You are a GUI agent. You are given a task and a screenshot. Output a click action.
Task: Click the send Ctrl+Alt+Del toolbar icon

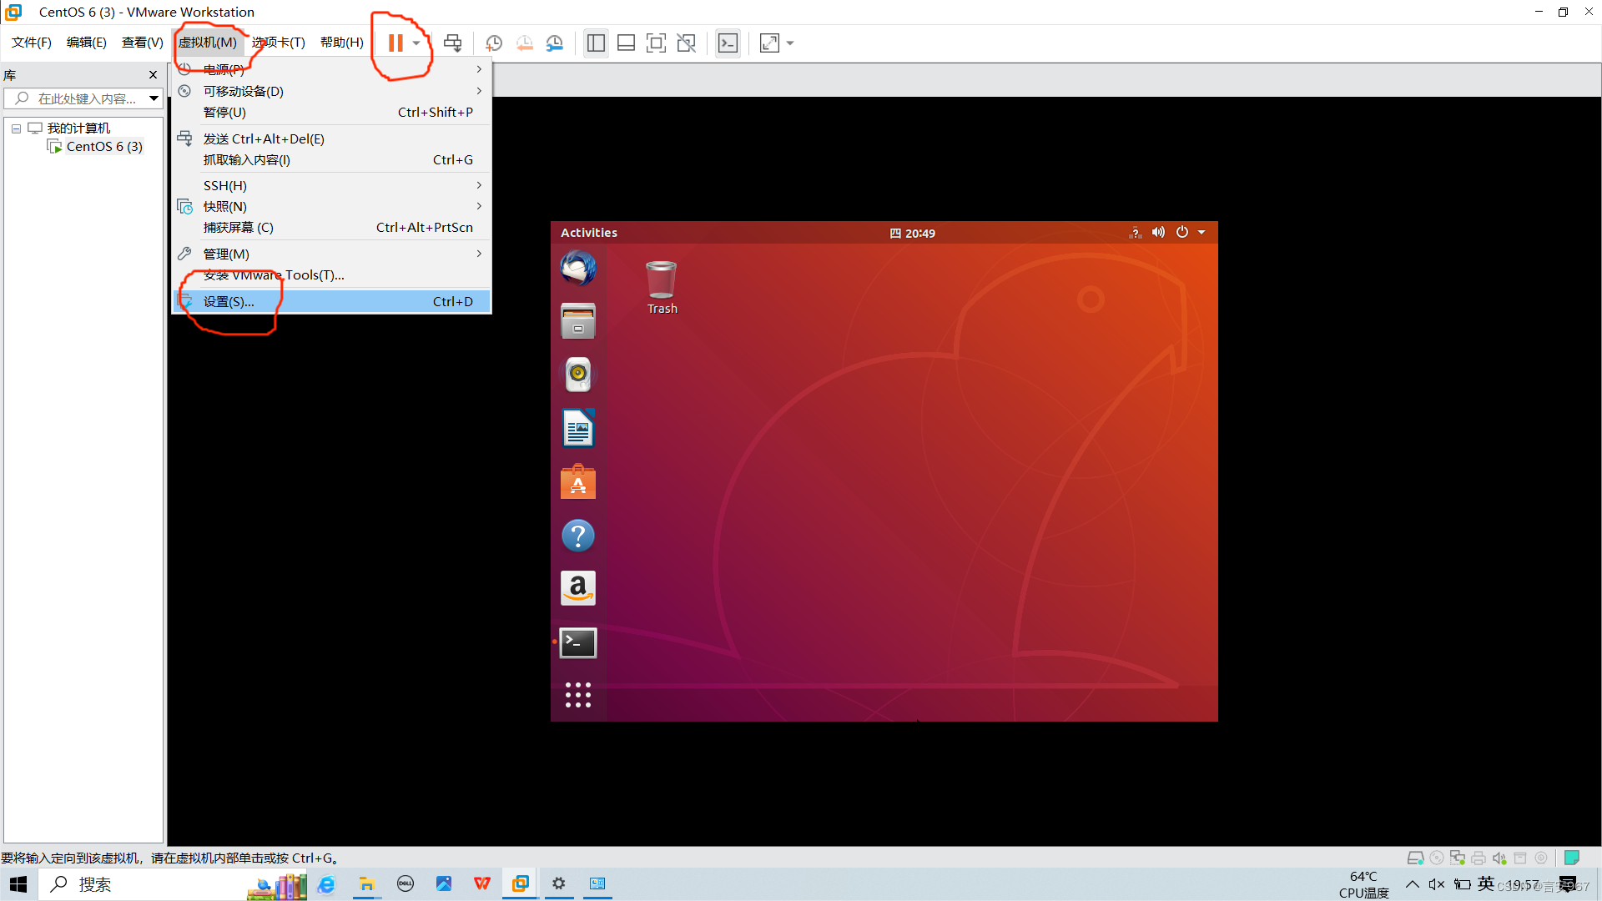(x=453, y=43)
